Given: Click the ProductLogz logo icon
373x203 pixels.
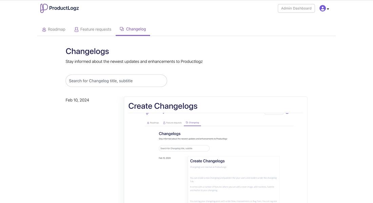Looking at the screenshot, I should [x=44, y=8].
